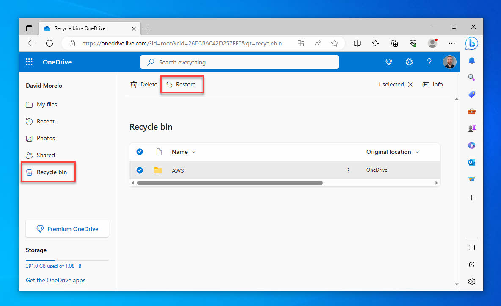
Task: Open the account profile picture
Action: pyautogui.click(x=449, y=62)
